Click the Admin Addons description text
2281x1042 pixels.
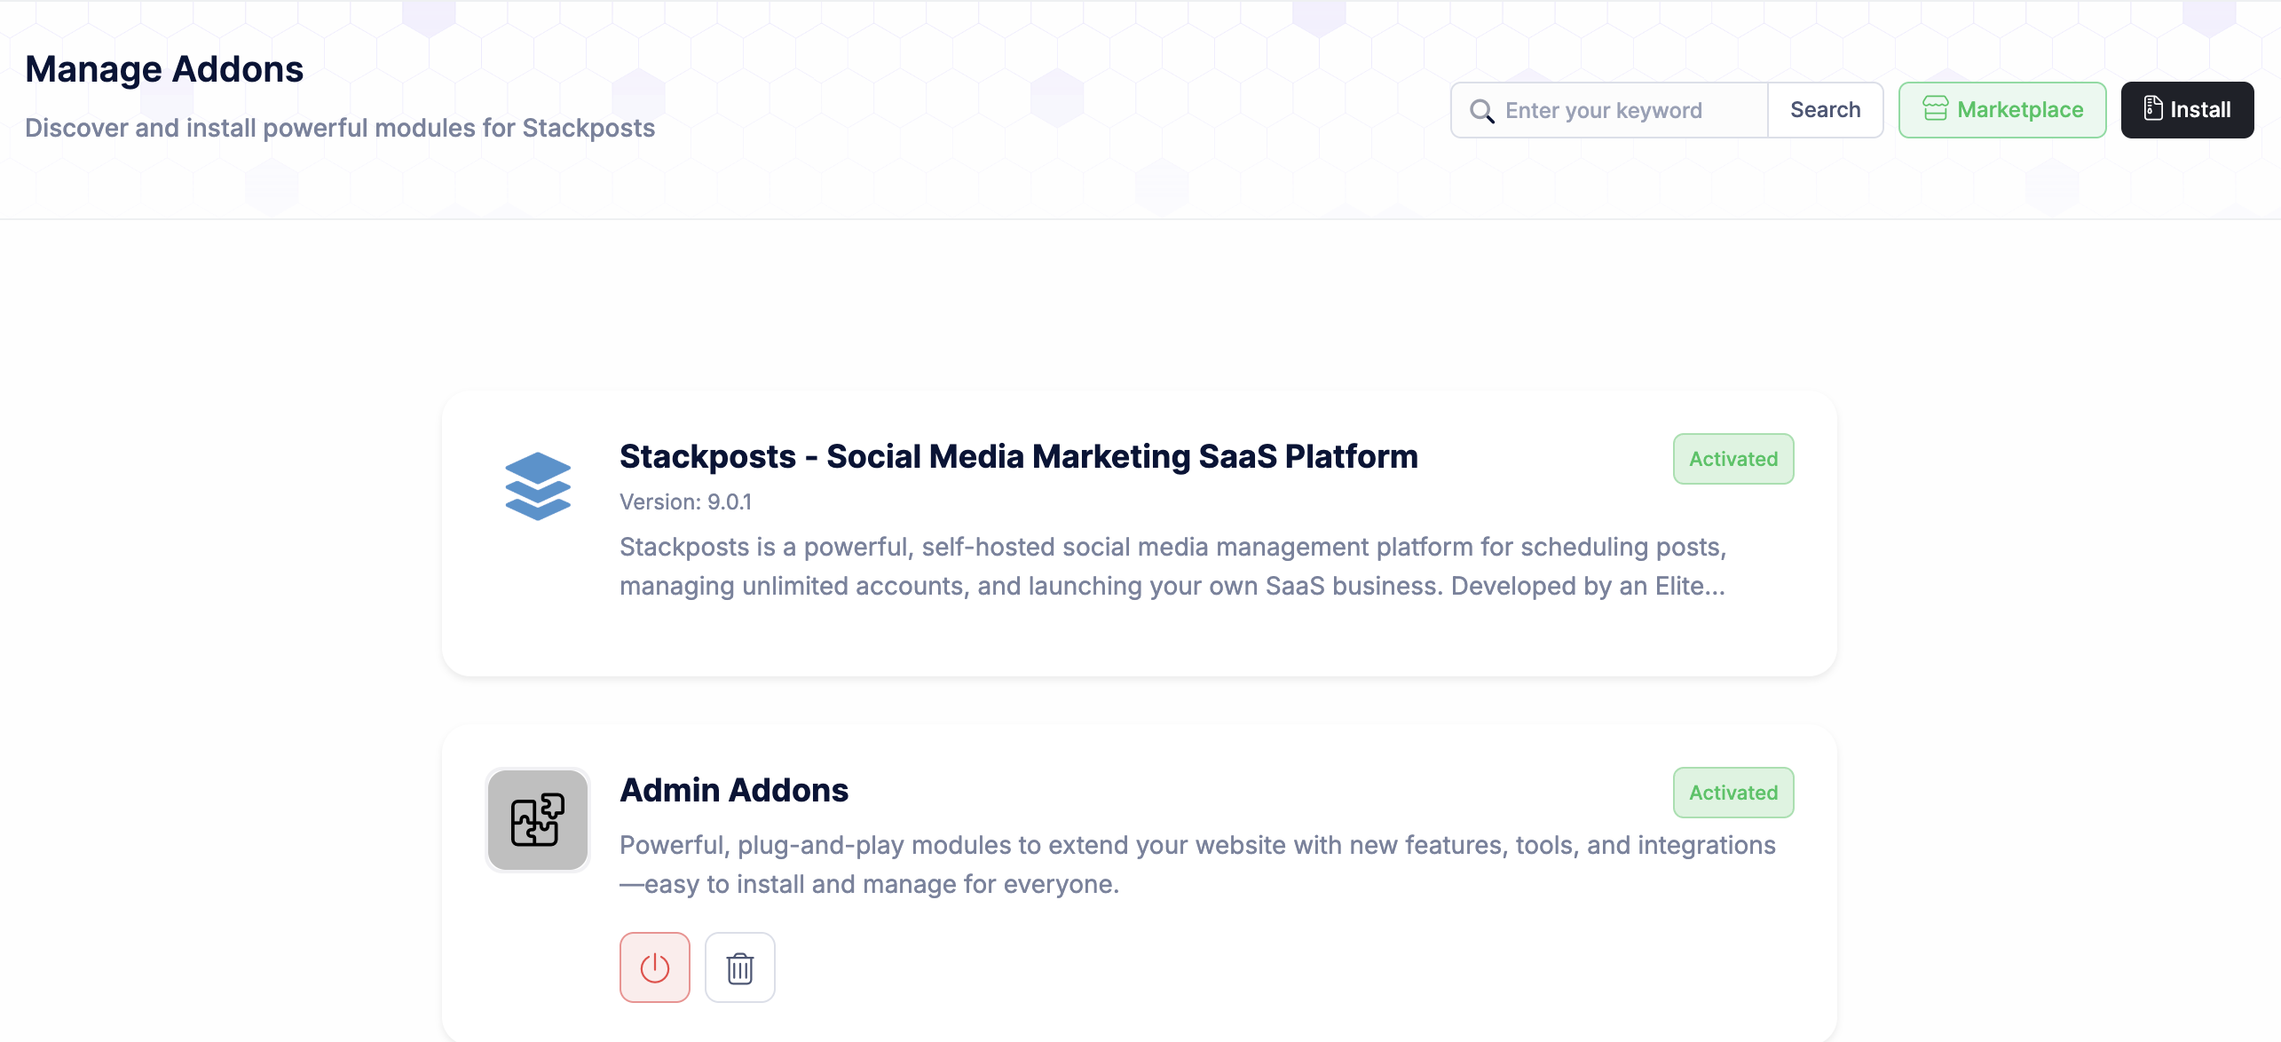[1197, 864]
